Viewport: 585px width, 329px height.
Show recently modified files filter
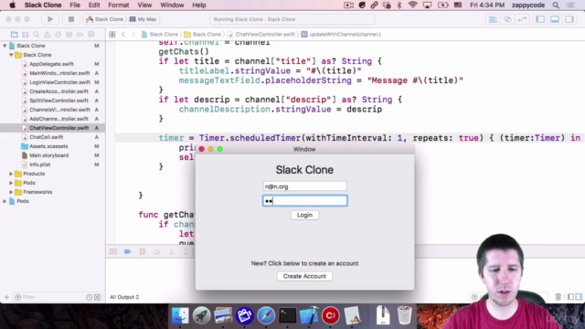point(90,297)
